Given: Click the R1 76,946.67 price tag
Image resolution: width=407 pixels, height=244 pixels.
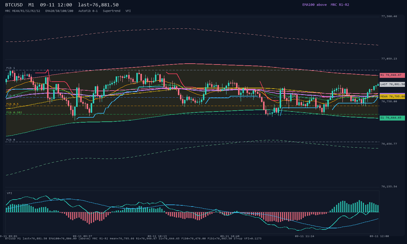Looking at the screenshot, I should pyautogui.click(x=392, y=75).
